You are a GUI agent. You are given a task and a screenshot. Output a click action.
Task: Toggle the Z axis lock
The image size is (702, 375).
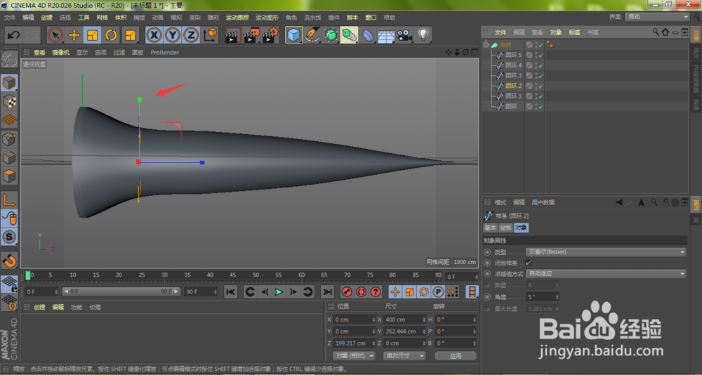tap(191, 35)
